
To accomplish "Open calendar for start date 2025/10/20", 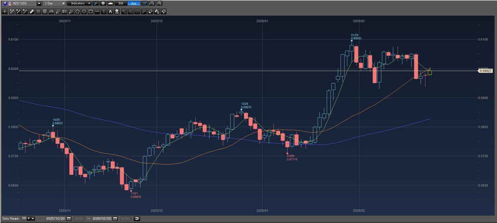I will 68,219.
